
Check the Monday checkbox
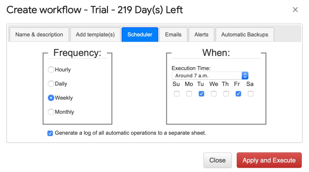click(189, 94)
